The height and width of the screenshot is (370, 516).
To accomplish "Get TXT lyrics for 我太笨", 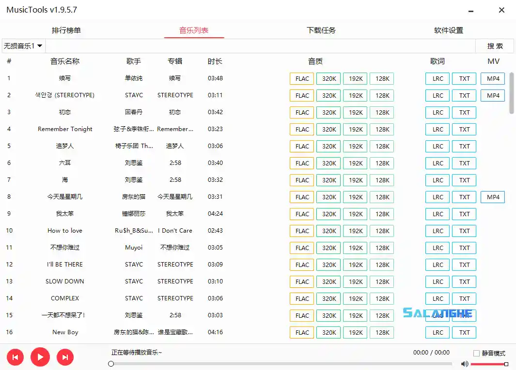I will pyautogui.click(x=464, y=214).
